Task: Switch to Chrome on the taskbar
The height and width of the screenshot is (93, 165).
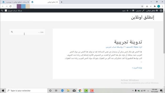Action: pos(80,91)
